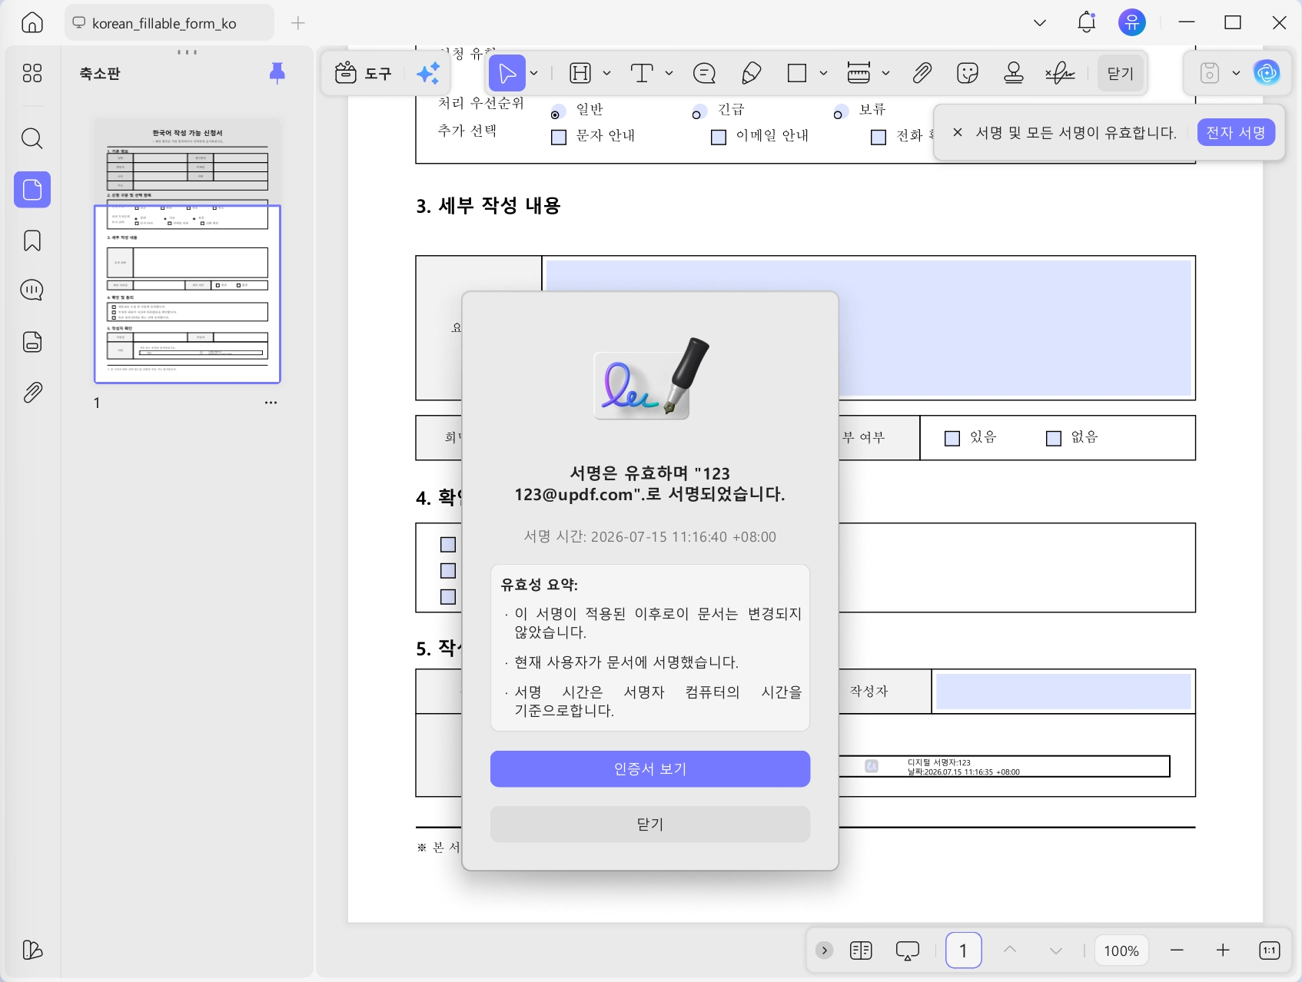Open the form fields panel icon

coord(32,342)
